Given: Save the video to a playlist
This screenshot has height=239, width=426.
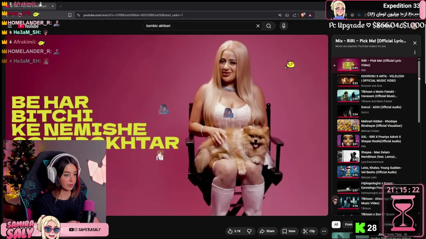Looking at the screenshot, I should coord(289,231).
